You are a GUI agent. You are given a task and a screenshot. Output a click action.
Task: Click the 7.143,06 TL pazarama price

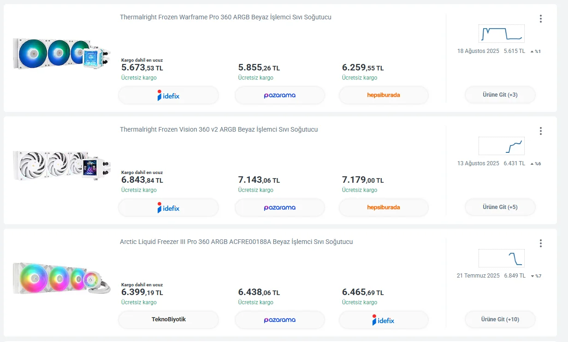(x=259, y=180)
